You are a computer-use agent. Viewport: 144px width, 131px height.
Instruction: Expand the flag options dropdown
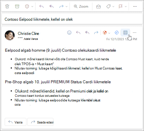pyautogui.click(x=126, y=7)
